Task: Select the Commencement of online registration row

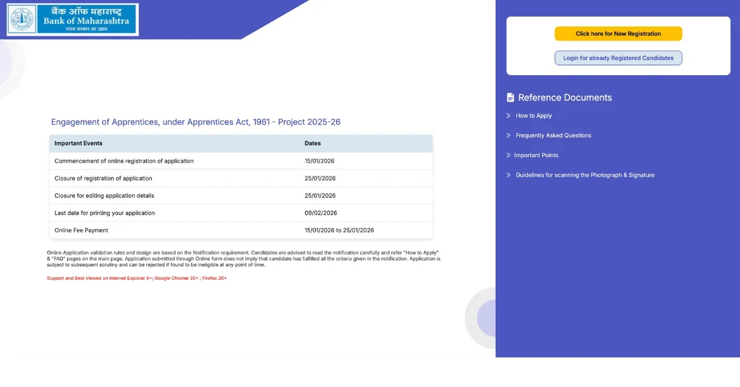Action: click(x=124, y=161)
